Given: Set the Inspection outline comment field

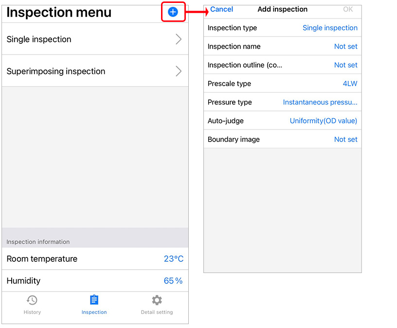Looking at the screenshot, I should [345, 65].
